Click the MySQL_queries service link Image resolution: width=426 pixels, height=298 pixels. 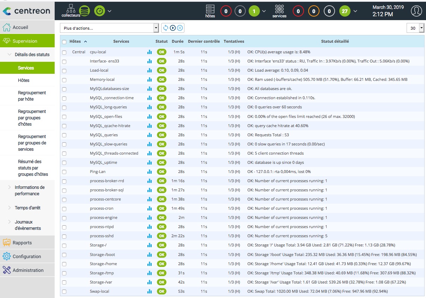(x=104, y=135)
